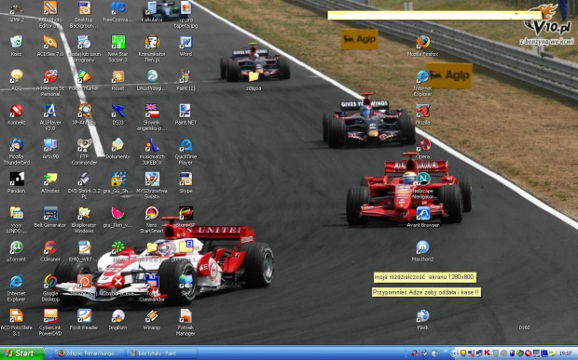Select the Pandion icon
This screenshot has width=578, height=360.
tap(16, 182)
